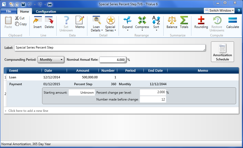Image resolution: width=243 pixels, height=148 pixels.
Task: Open the Switch Window dropdown
Action: [x=219, y=11]
